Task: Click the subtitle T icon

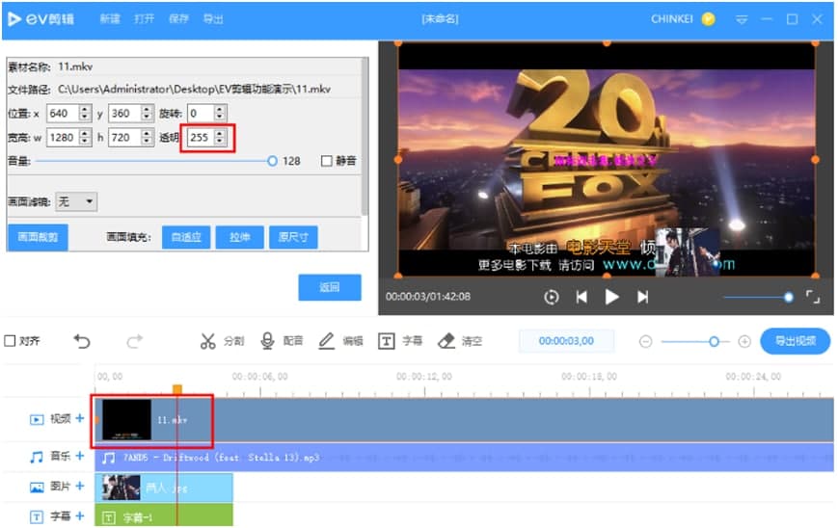Action: click(x=385, y=341)
